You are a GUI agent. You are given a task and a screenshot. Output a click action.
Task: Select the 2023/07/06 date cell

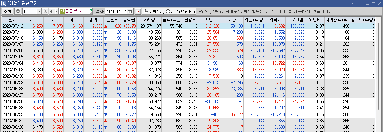click(12, 51)
